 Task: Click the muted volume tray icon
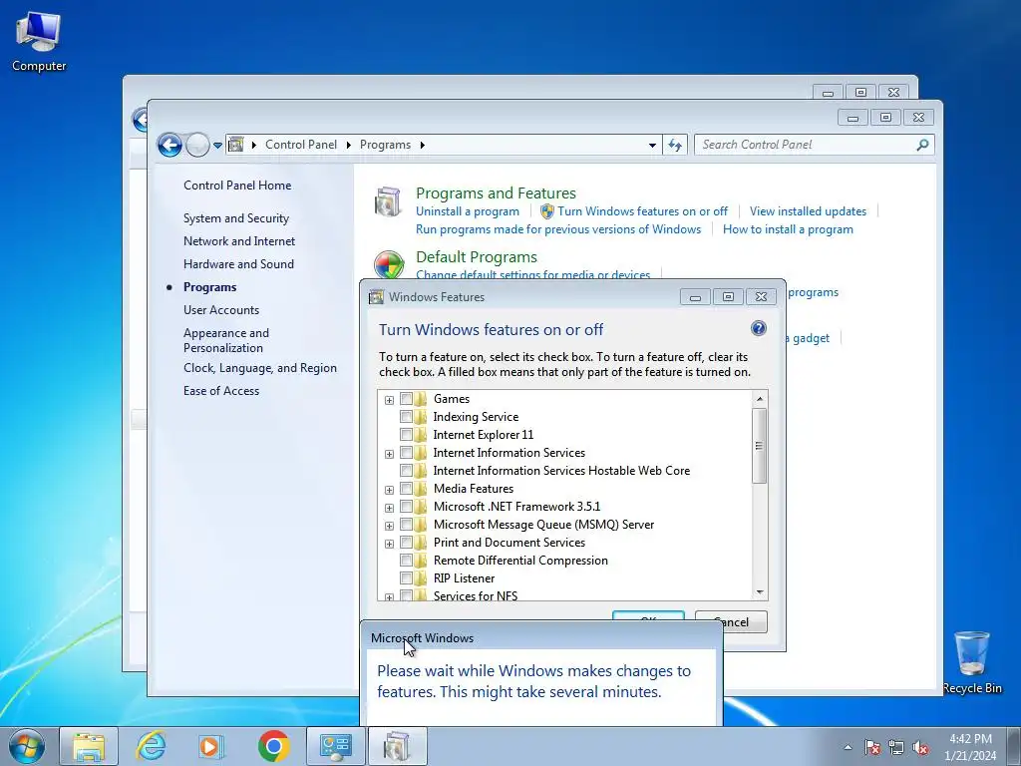coord(920,747)
